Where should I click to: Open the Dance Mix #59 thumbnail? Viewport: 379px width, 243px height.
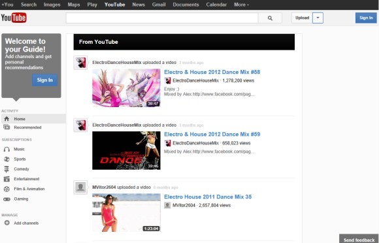[x=126, y=150]
